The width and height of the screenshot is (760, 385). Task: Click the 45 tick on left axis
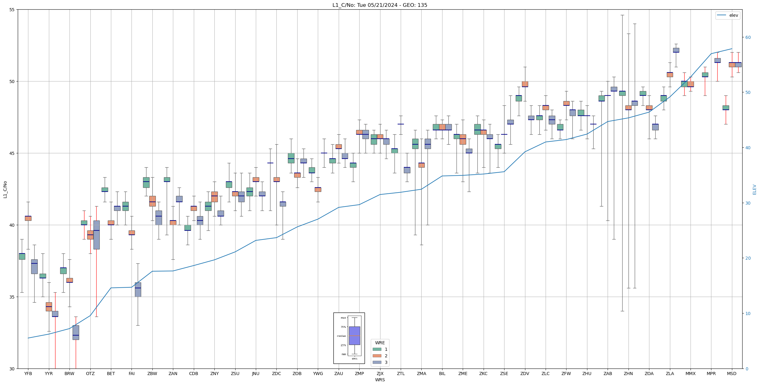coord(12,153)
